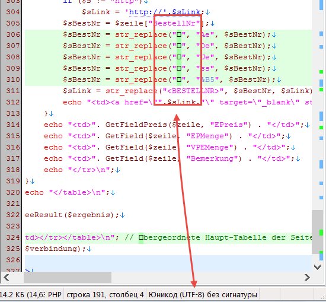Click line number 321 in the gutter
This screenshot has width=326, height=302.
point(13,204)
